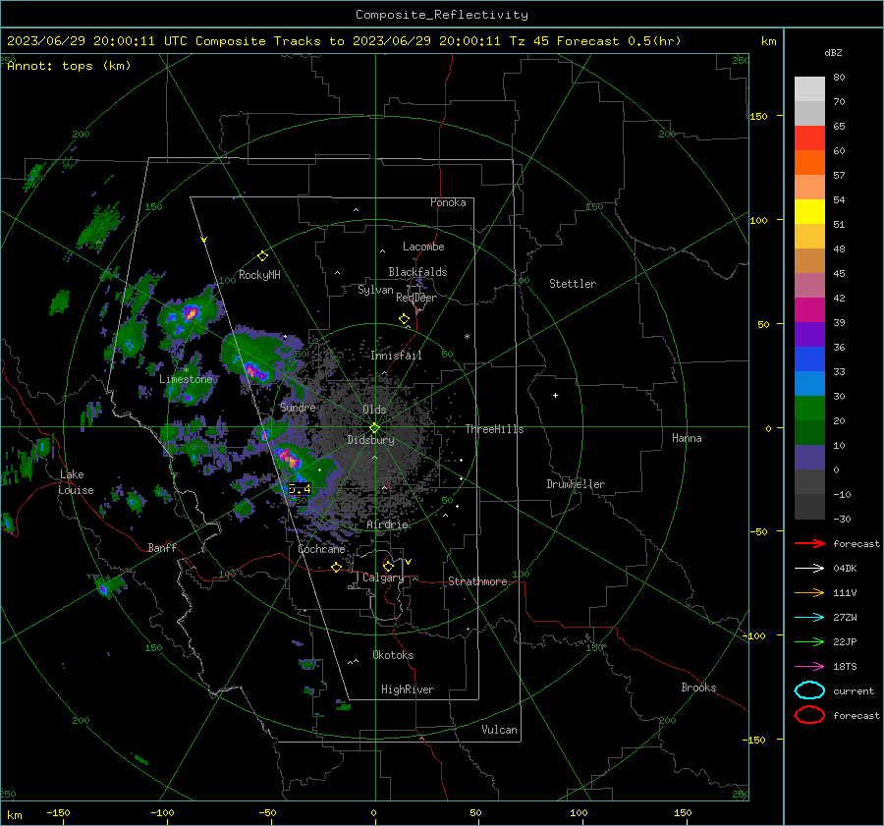Screen dimensions: 884x826
Task: Click the yellow diamond marker above Calgary
Action: coord(388,566)
